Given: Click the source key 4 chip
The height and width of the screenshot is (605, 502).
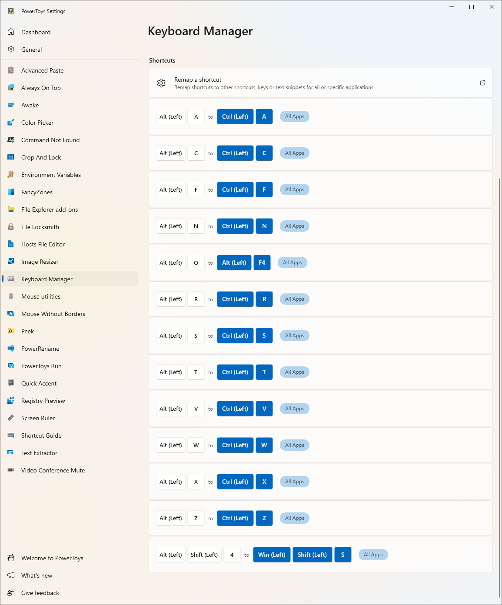Looking at the screenshot, I should (x=232, y=555).
